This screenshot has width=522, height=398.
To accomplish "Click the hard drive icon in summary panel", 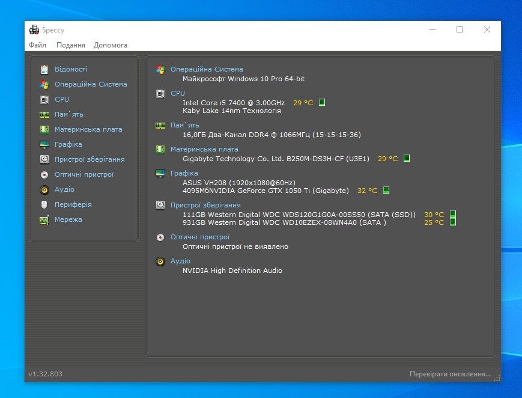I will coord(160,205).
